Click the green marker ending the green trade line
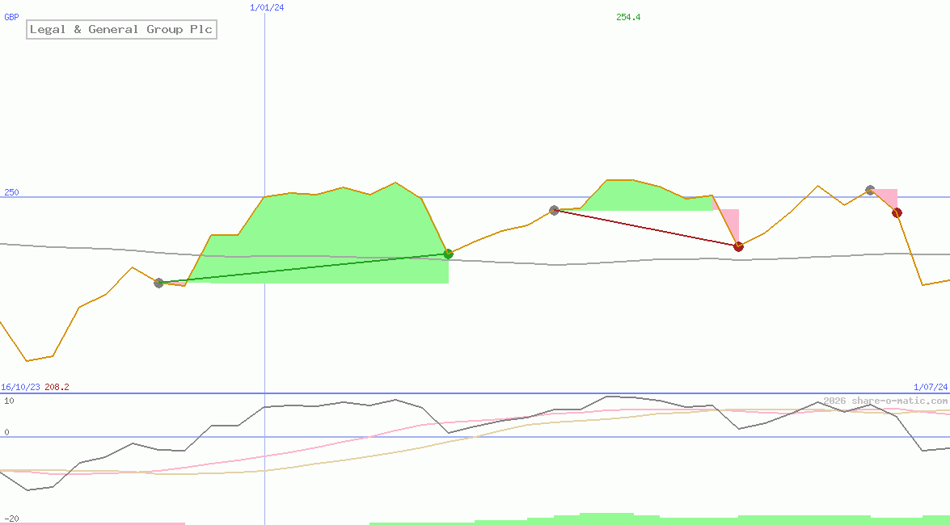Image resolution: width=950 pixels, height=525 pixels. click(449, 254)
